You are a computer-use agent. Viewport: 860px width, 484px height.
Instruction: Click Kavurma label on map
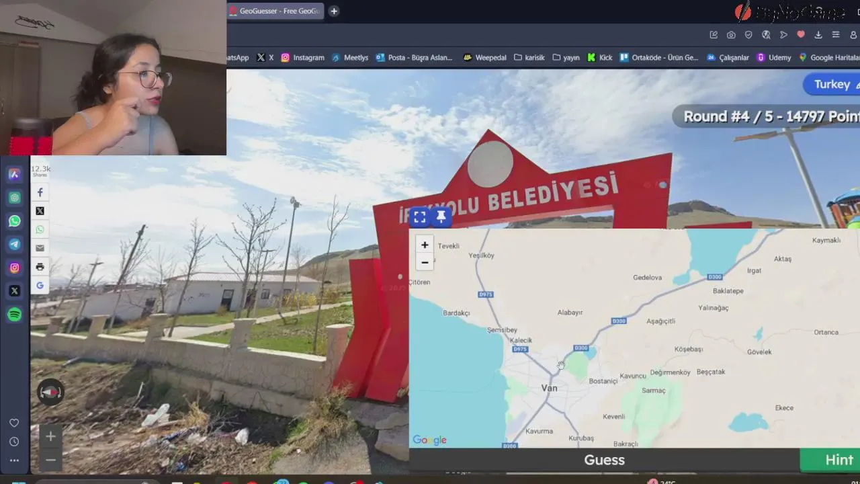pos(539,431)
